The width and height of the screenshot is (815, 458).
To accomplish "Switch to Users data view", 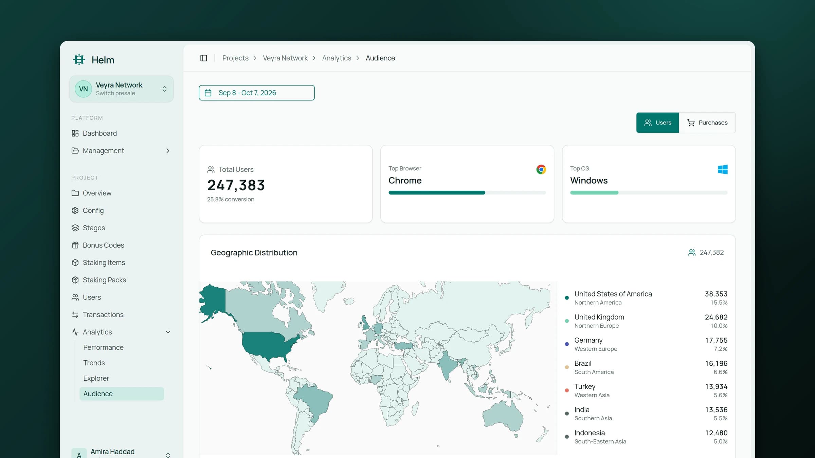I will tap(657, 122).
